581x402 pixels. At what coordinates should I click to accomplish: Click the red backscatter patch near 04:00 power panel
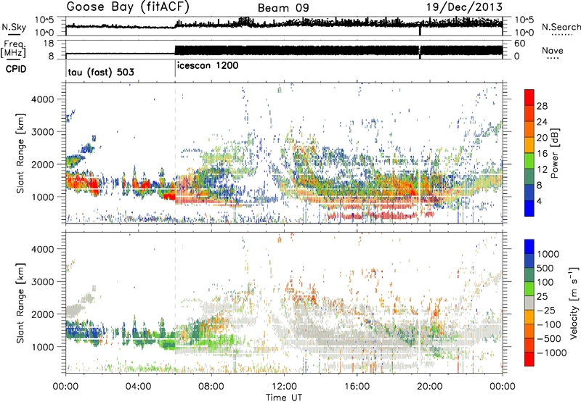(142, 184)
